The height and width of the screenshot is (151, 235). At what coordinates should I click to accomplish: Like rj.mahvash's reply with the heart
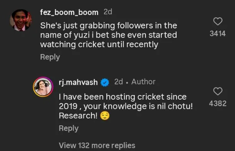coord(218,91)
